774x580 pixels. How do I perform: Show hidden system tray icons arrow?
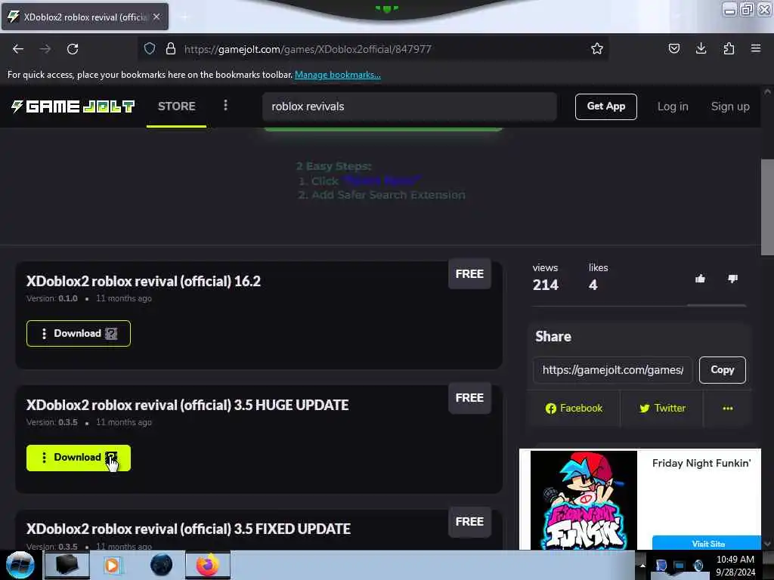click(642, 565)
